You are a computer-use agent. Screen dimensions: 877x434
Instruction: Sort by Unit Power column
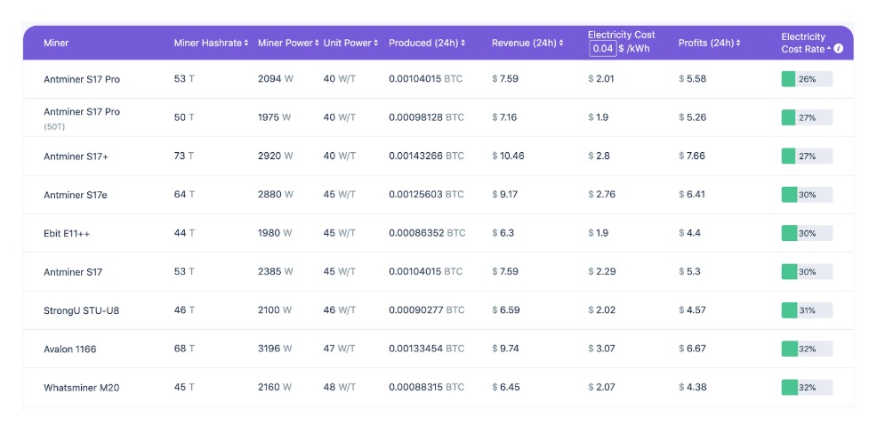pyautogui.click(x=350, y=43)
